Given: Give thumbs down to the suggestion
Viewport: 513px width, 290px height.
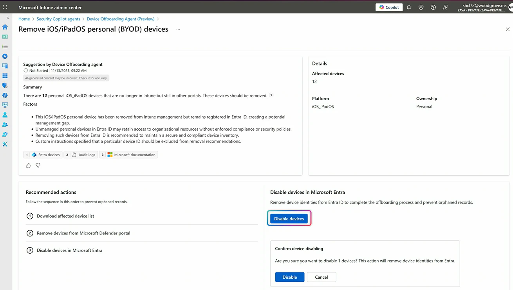Looking at the screenshot, I should [x=38, y=166].
